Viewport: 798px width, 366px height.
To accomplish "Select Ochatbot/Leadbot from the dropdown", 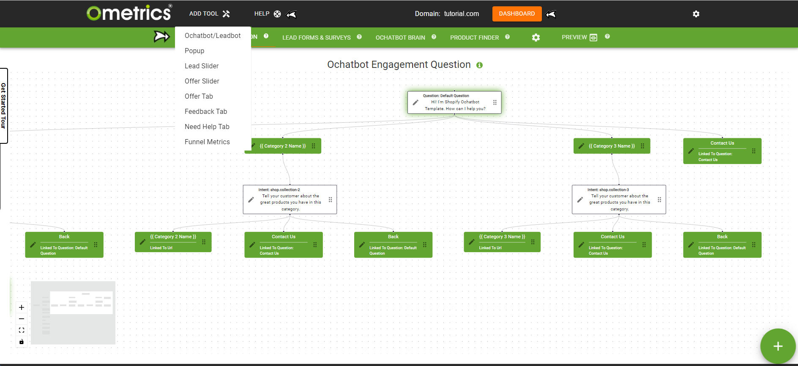I will 213,35.
